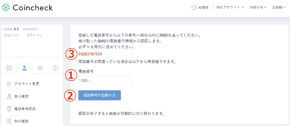Click the 取引履歴 document icon

[x=9, y=121]
